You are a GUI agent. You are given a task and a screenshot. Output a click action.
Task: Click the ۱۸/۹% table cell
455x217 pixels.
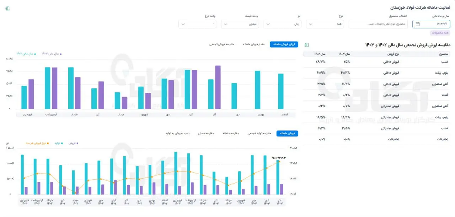[345, 117]
